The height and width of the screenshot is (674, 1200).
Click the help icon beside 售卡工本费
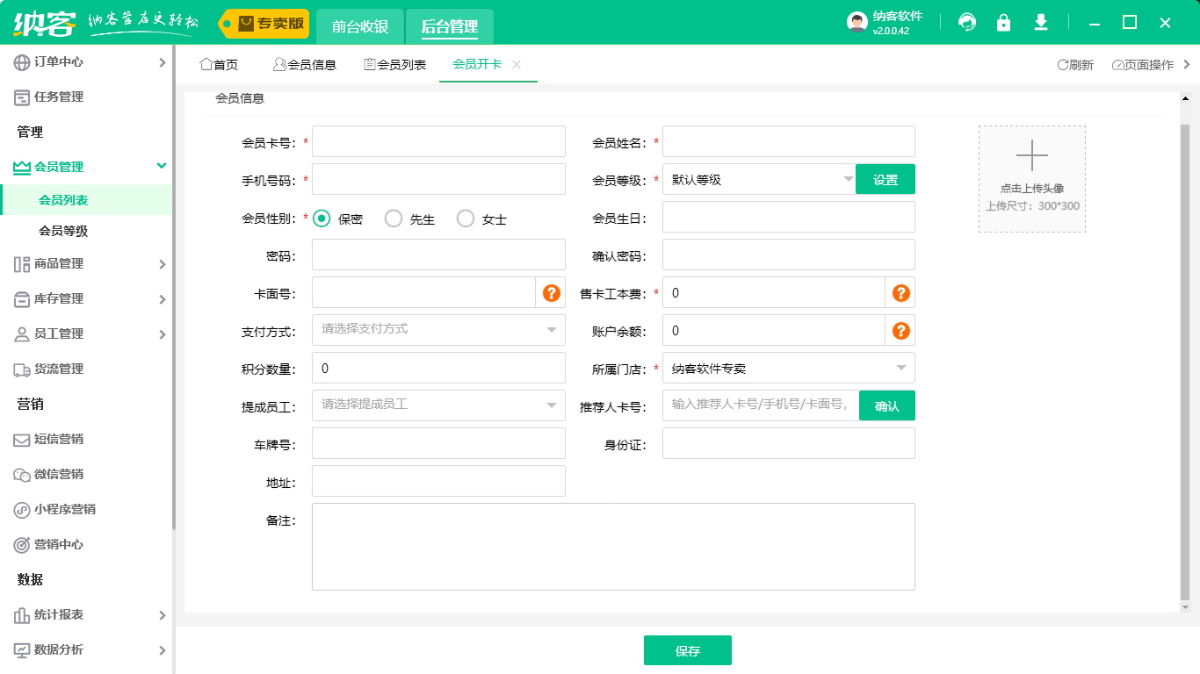click(900, 292)
